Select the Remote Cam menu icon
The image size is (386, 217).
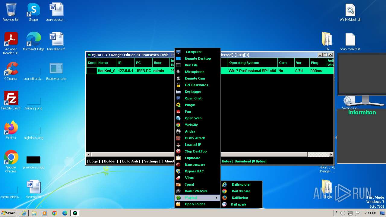(x=178, y=78)
